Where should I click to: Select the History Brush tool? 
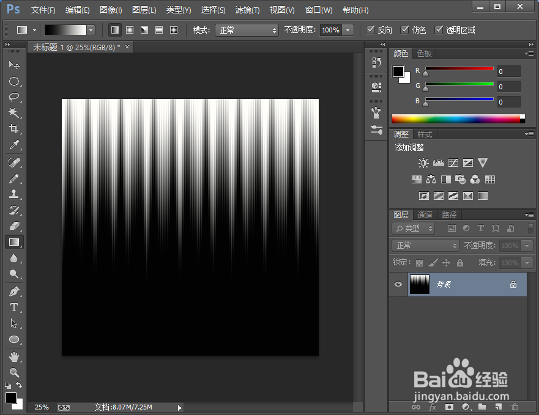click(x=14, y=210)
